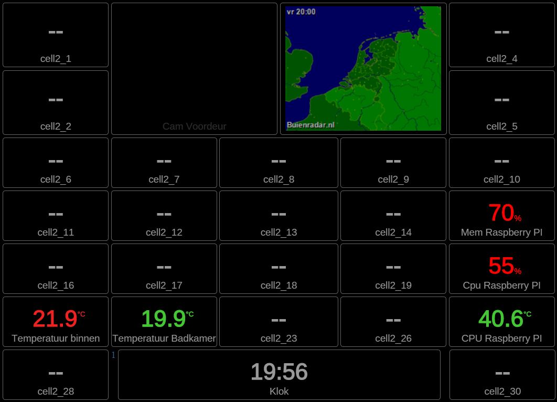Tap the cell2_28 tile
This screenshot has width=557, height=402.
click(x=56, y=375)
